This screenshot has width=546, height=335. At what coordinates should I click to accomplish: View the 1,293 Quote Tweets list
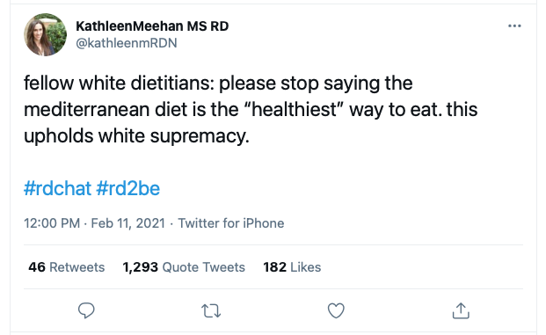[184, 267]
